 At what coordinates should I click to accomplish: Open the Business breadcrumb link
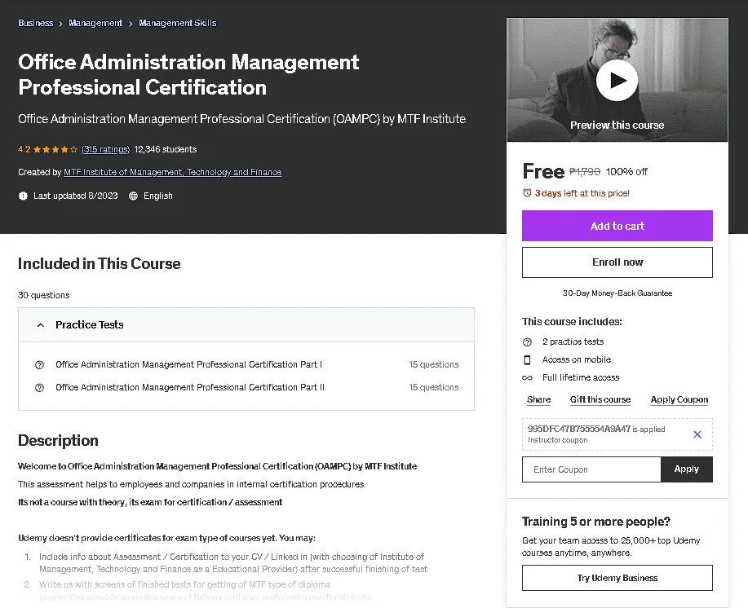pos(36,23)
